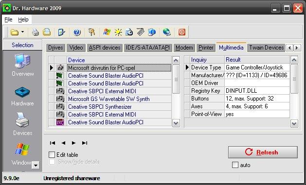Select the Microsoft GS Wavetable SW Synth row
306x185 pixels.
(119, 99)
